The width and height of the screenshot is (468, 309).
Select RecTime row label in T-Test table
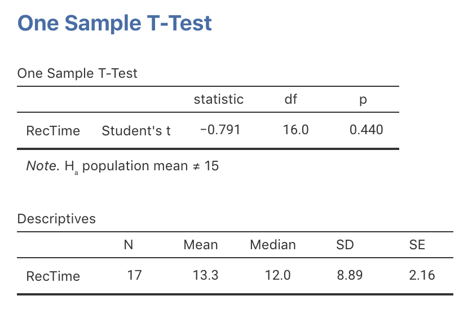tap(53, 131)
